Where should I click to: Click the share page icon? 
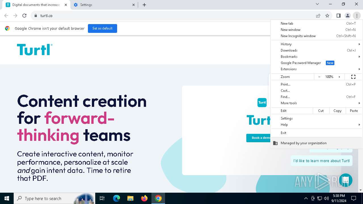click(x=318, y=16)
